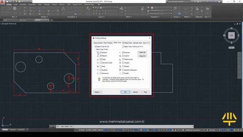Add a new drawing tab with plus icon

52,20
